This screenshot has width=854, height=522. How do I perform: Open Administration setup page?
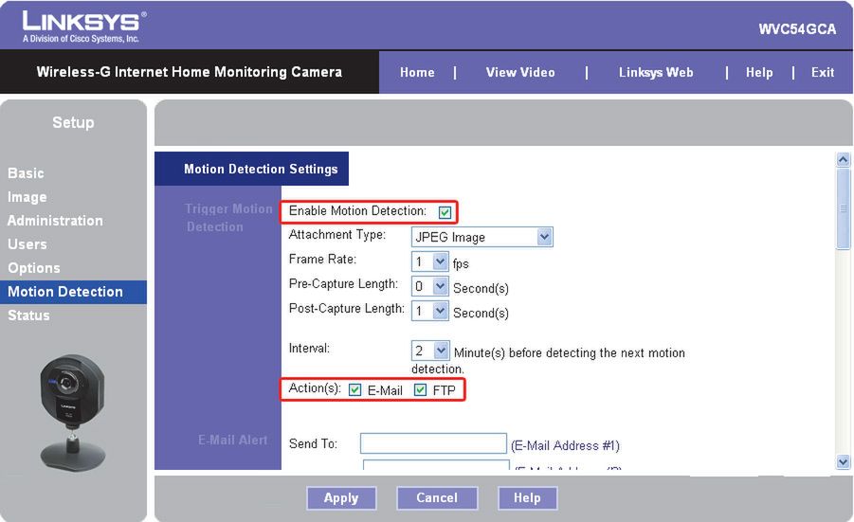click(55, 221)
